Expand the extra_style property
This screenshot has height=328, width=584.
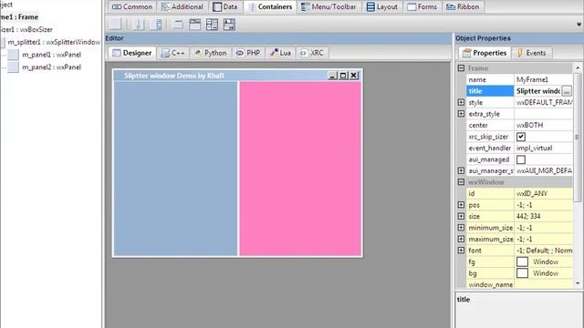tap(461, 114)
